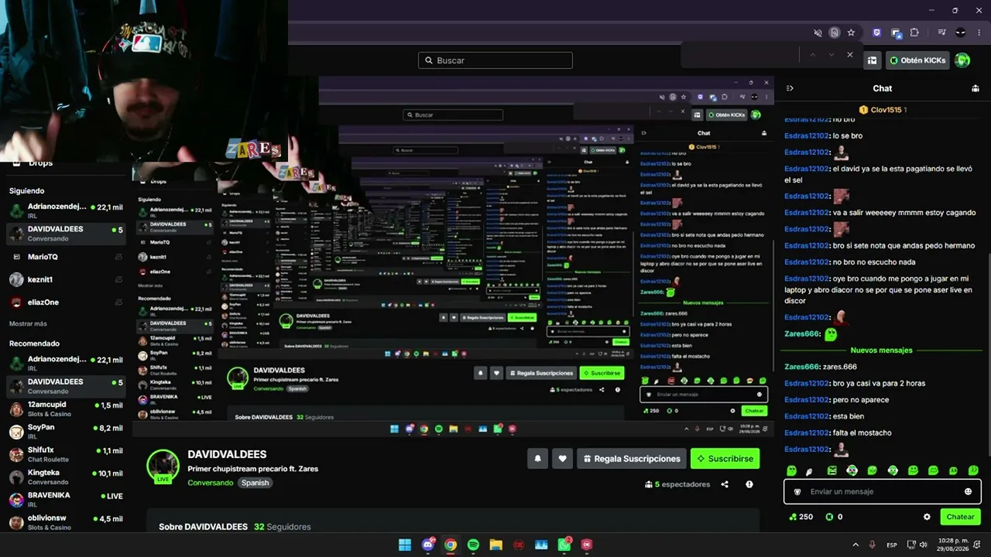Open SoyPan in the Recomendado list
The width and height of the screenshot is (991, 557).
pos(65,432)
